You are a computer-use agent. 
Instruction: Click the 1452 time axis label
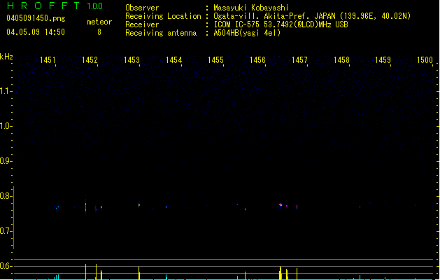point(90,60)
